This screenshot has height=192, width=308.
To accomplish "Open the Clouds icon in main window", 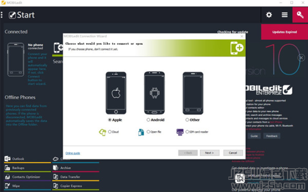I will pyautogui.click(x=56, y=159).
